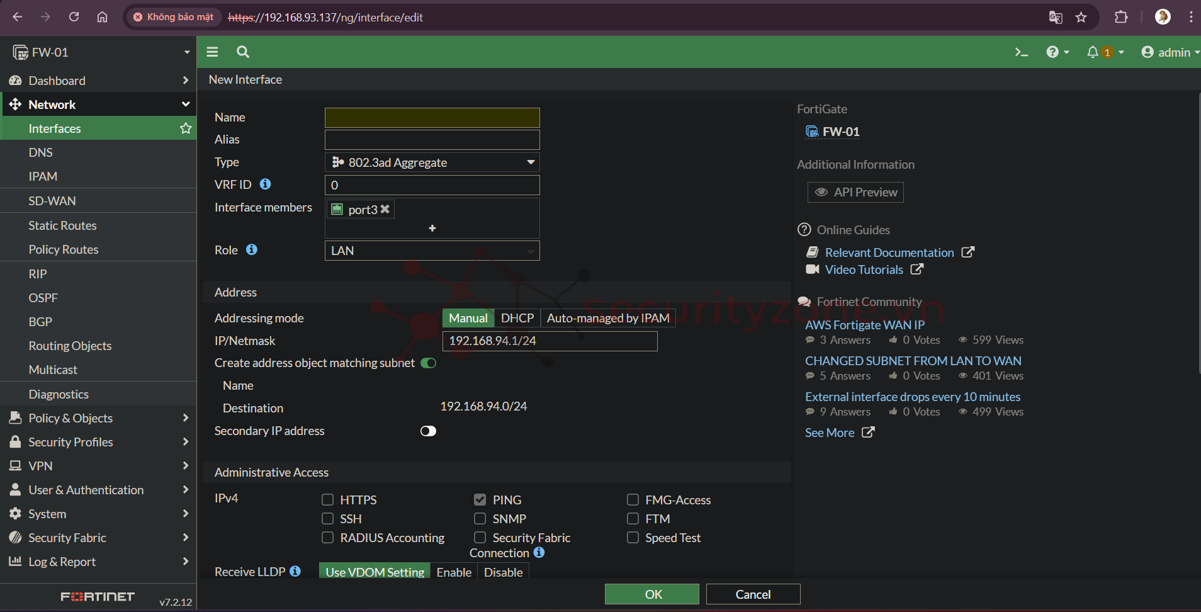This screenshot has height=612, width=1201.
Task: Open the CLI console icon
Action: click(x=1021, y=52)
